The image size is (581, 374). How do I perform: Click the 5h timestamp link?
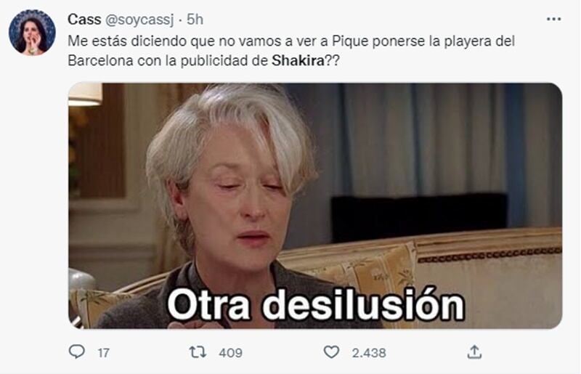coord(195,20)
